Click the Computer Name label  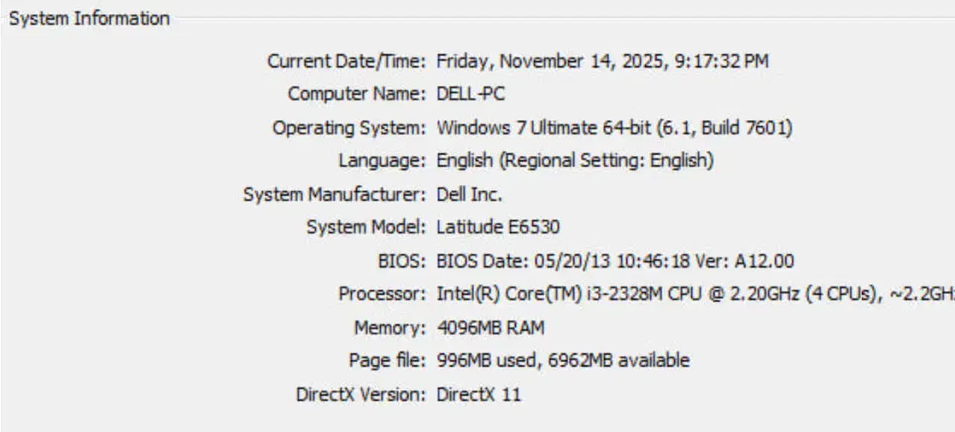[x=357, y=95]
